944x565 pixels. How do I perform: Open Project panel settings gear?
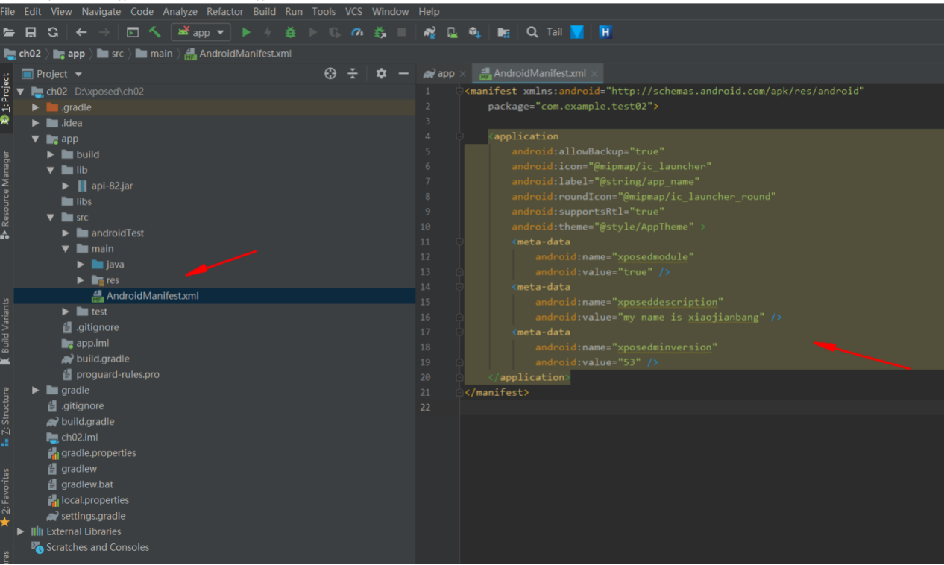tap(381, 73)
